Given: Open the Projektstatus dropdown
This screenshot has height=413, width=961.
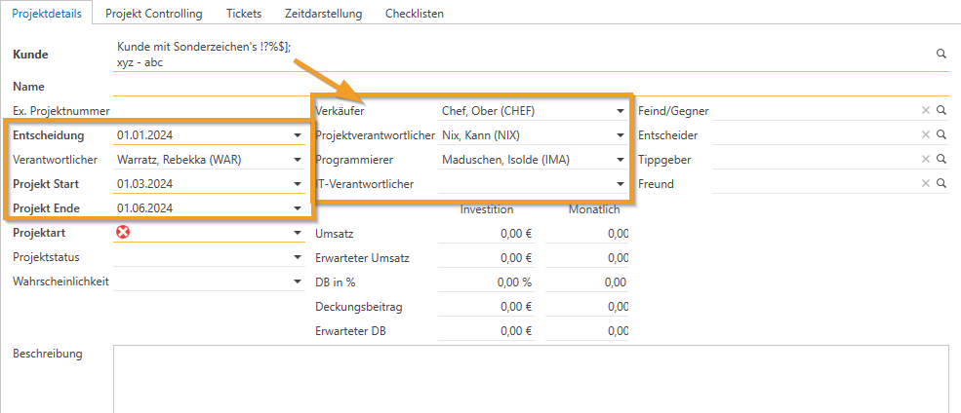Looking at the screenshot, I should (298, 257).
